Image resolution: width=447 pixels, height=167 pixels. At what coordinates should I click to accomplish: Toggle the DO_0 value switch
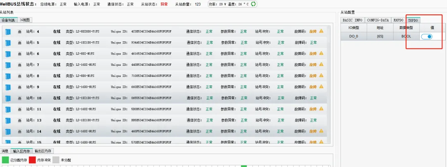point(427,36)
